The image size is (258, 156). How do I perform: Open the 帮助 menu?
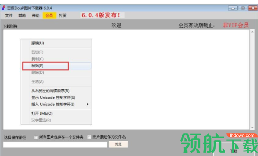[x=35, y=16]
